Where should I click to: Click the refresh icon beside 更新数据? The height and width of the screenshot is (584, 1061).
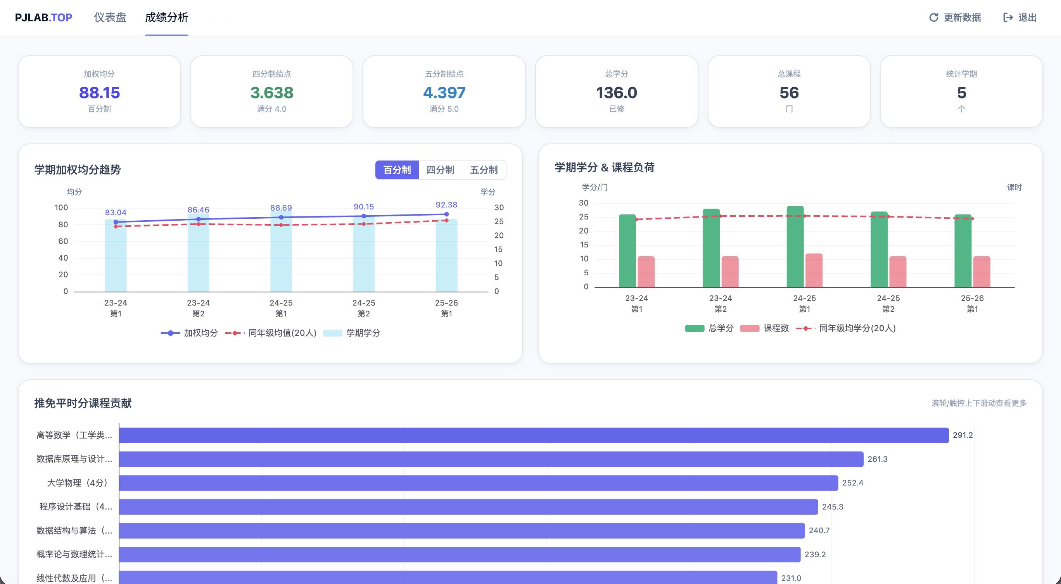(933, 17)
